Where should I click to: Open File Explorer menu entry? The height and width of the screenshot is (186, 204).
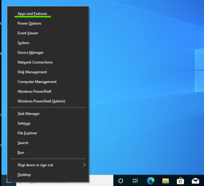[x=48, y=133]
